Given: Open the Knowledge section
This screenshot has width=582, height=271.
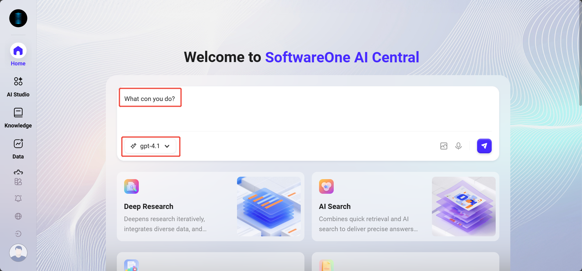Looking at the screenshot, I should (x=18, y=118).
